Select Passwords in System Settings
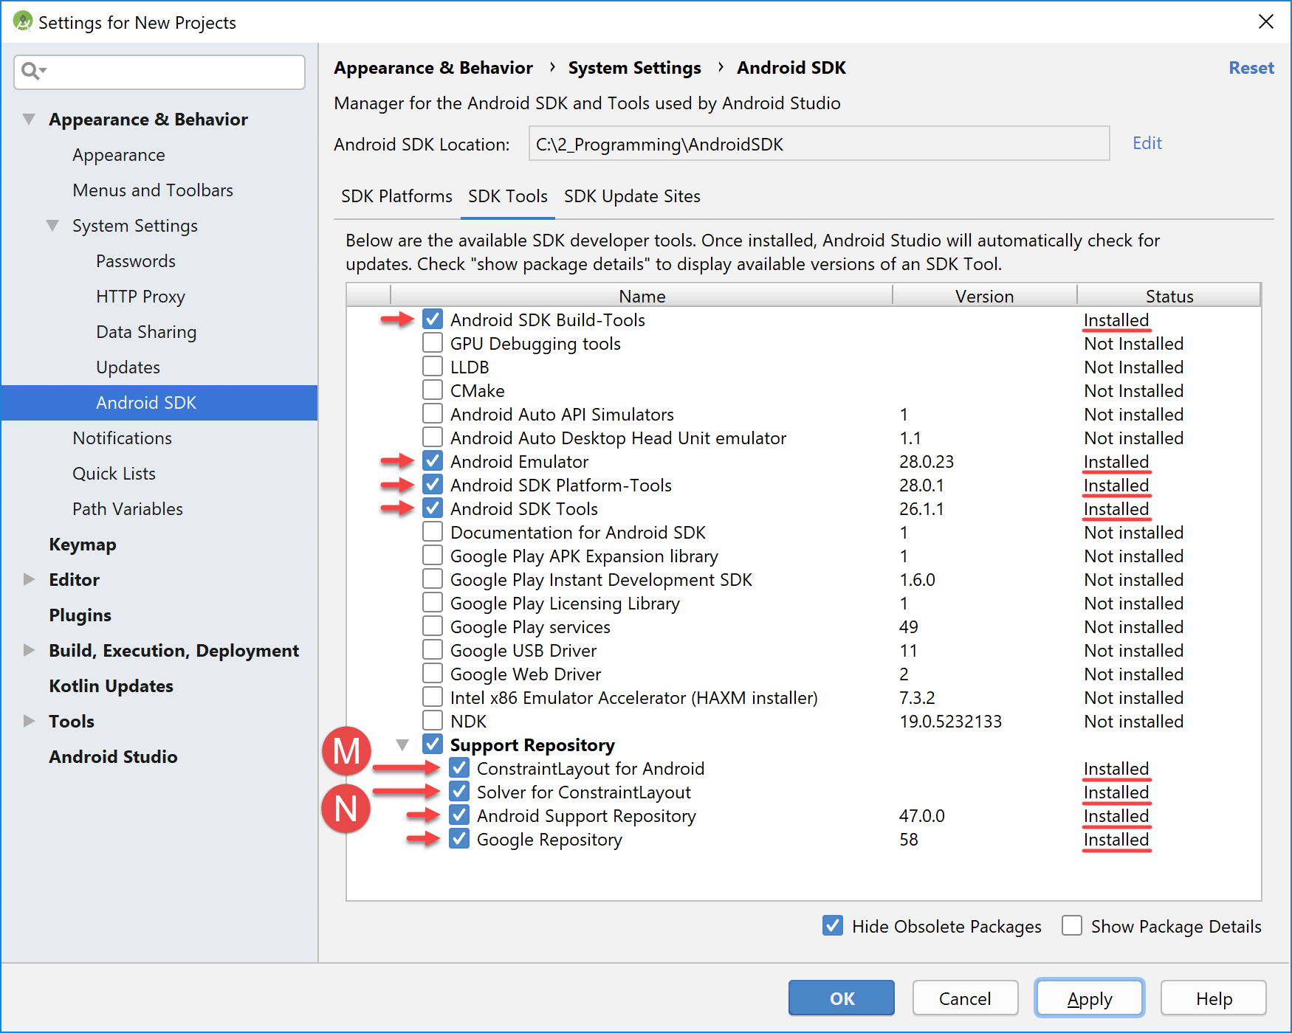The height and width of the screenshot is (1033, 1292). pyautogui.click(x=136, y=261)
